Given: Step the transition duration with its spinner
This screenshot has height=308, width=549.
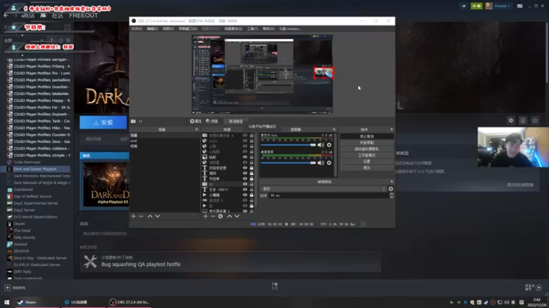Looking at the screenshot, I should click(x=391, y=196).
